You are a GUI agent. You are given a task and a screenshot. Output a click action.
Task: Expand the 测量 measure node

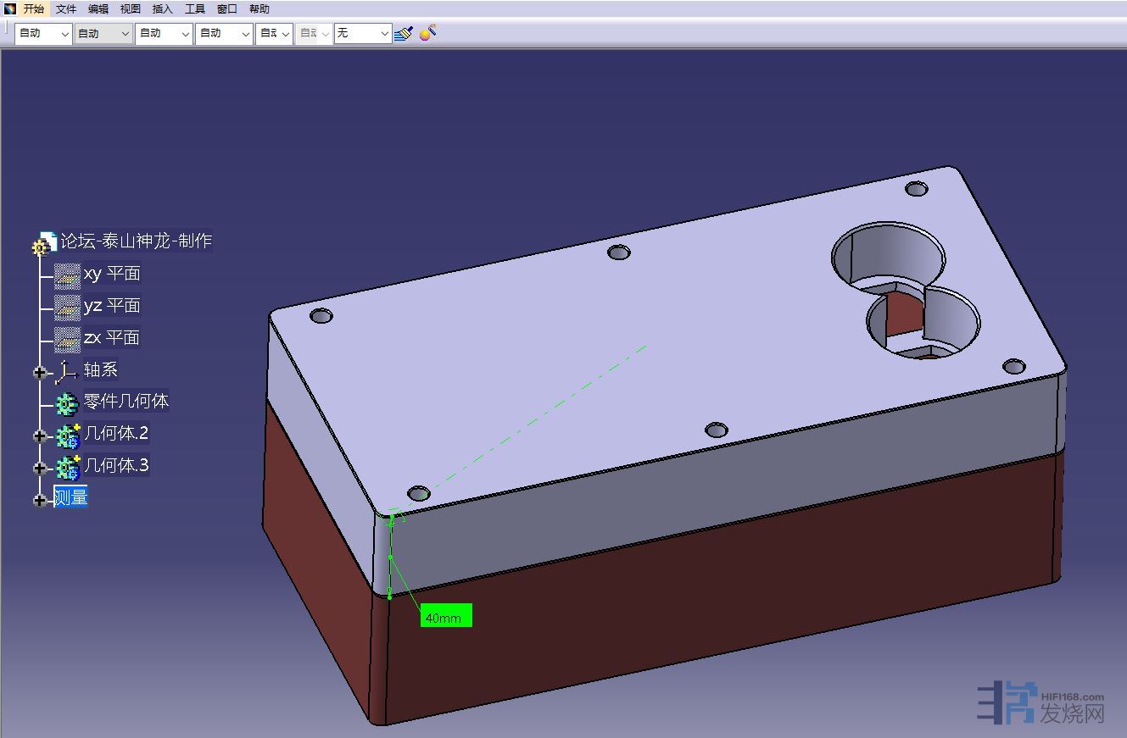(39, 500)
